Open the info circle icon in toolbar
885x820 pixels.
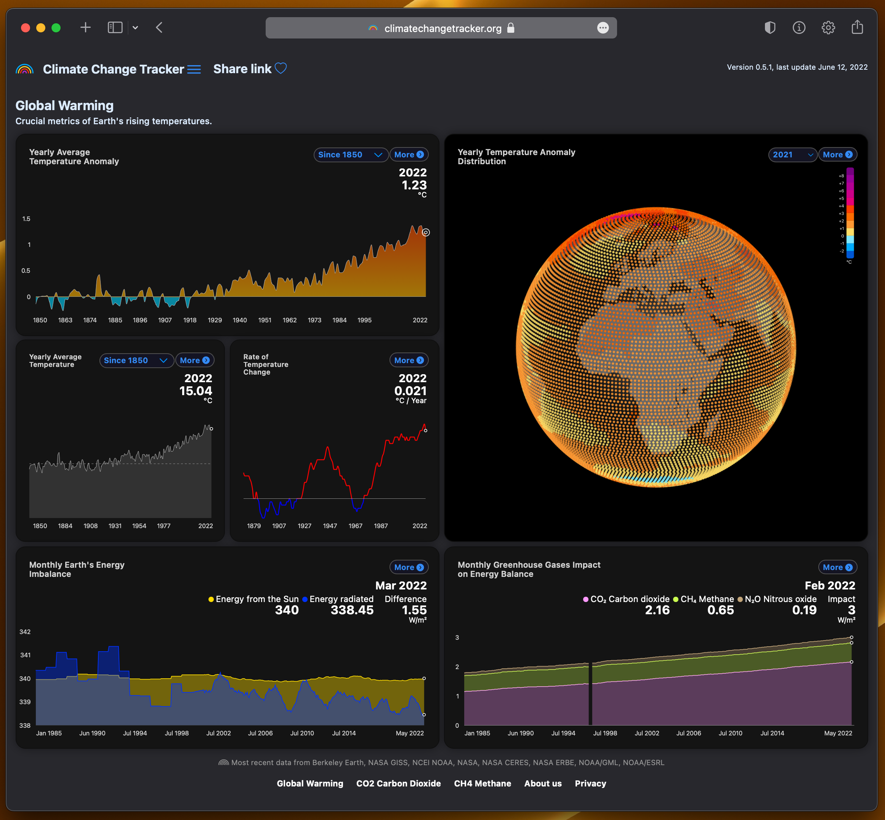click(799, 27)
